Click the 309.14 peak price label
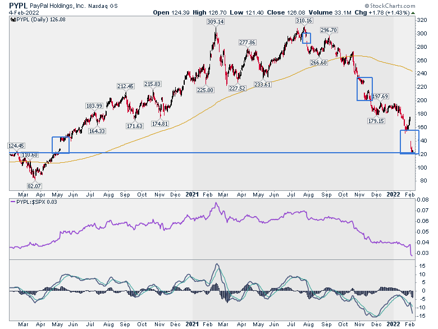This screenshot has width=438, height=329. click(x=216, y=21)
